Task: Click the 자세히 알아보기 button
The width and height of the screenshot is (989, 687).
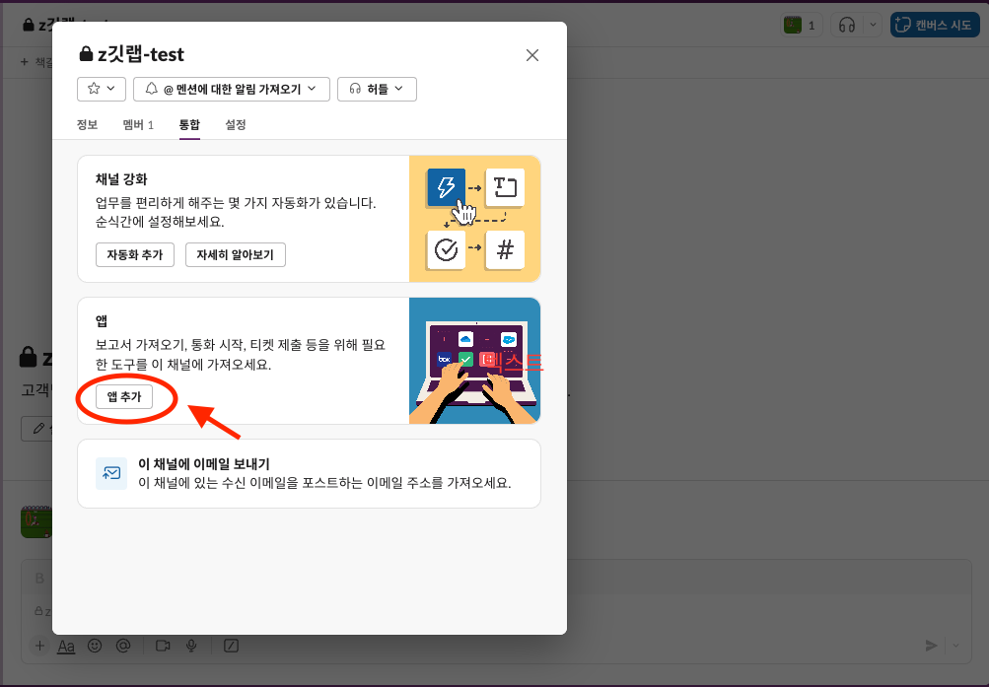Action: pyautogui.click(x=236, y=254)
